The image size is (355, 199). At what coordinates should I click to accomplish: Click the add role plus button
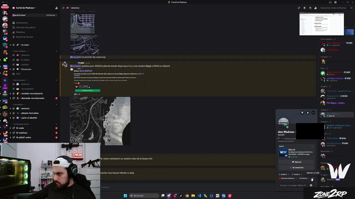coord(312,178)
